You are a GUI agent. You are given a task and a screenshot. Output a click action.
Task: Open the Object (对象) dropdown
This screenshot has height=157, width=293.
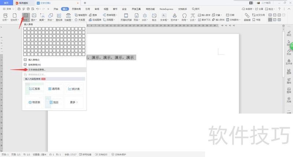click(x=217, y=15)
